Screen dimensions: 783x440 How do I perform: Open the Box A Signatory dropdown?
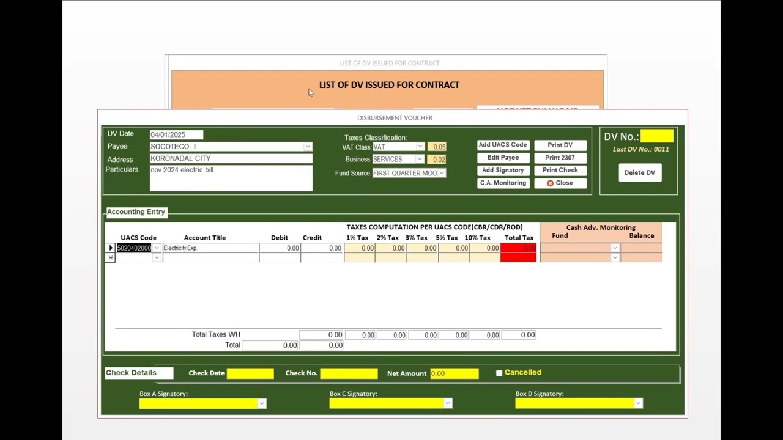coord(262,403)
